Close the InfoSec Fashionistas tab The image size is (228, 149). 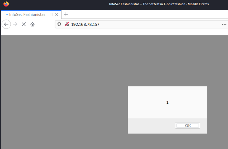(57, 14)
